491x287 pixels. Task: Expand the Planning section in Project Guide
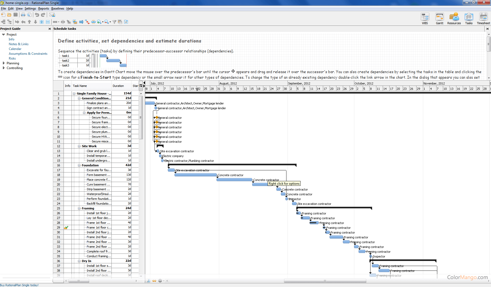point(4,63)
